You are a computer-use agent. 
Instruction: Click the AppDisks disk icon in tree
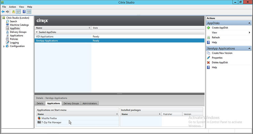tap(7, 29)
